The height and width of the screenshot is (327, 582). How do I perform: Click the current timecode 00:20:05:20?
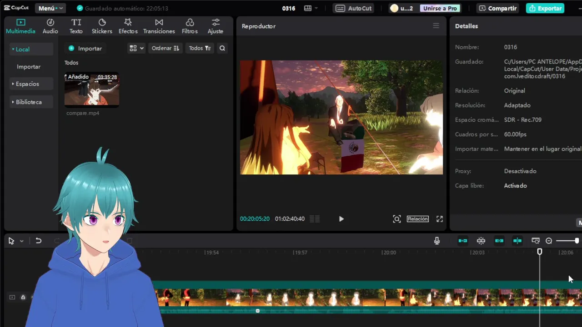[x=255, y=219]
